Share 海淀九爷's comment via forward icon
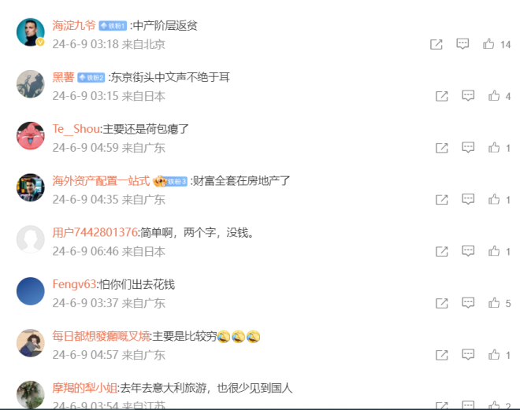520x410 pixels. (436, 44)
